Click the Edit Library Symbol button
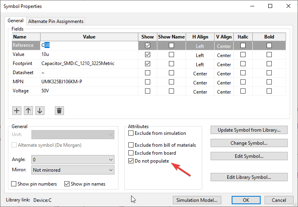The width and height of the screenshot is (298, 207). tap(249, 177)
